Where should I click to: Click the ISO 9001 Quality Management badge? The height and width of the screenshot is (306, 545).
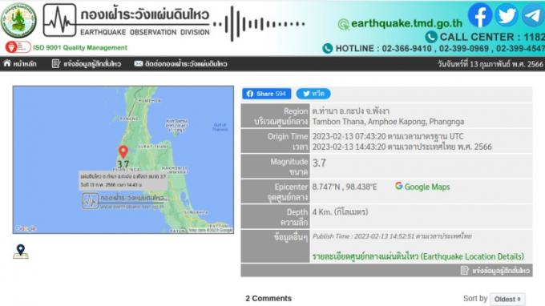pyautogui.click(x=67, y=47)
